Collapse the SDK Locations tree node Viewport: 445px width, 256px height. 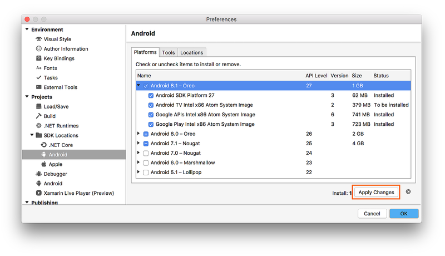[x=32, y=135]
